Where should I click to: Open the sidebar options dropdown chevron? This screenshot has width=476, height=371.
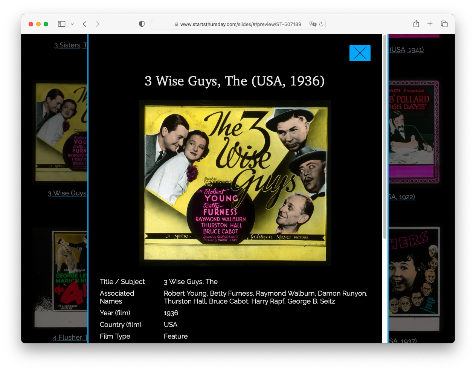tap(72, 24)
